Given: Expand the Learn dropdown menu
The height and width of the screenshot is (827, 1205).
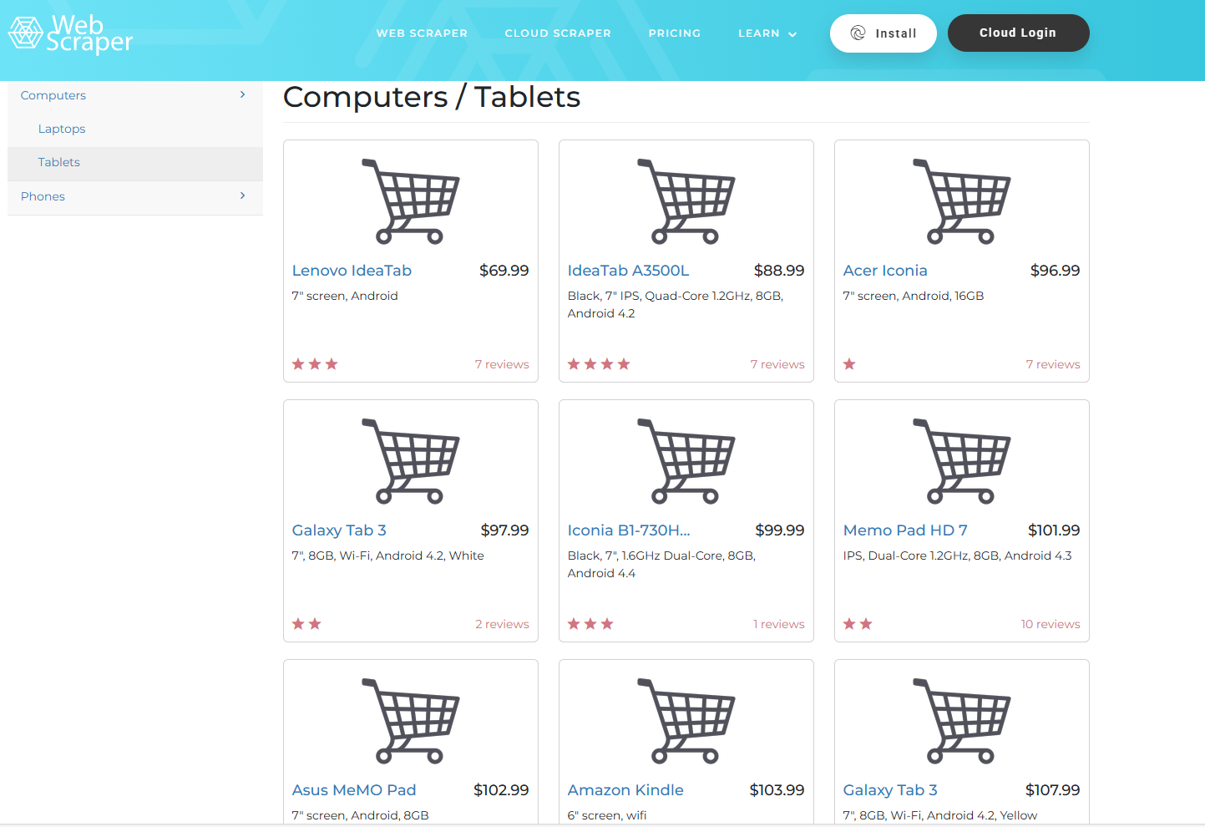Looking at the screenshot, I should click(767, 33).
